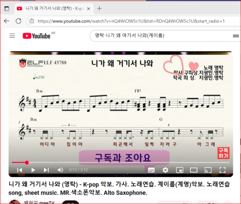Click the video time display 0:13 / 3:12
241x204 pixels.
click(x=79, y=170)
